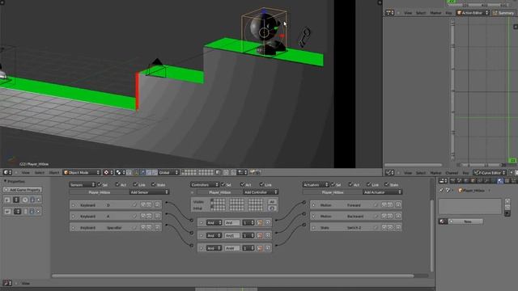Open the logic editor View menu at bottom
This screenshot has width=518, height=291.
coord(25,283)
